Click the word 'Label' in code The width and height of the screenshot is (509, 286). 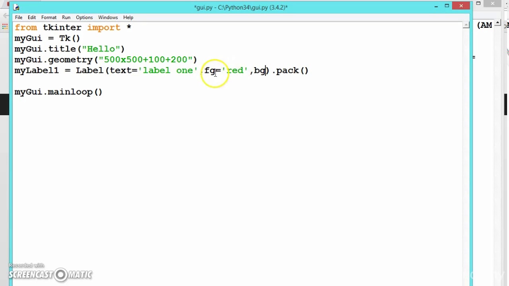point(89,70)
